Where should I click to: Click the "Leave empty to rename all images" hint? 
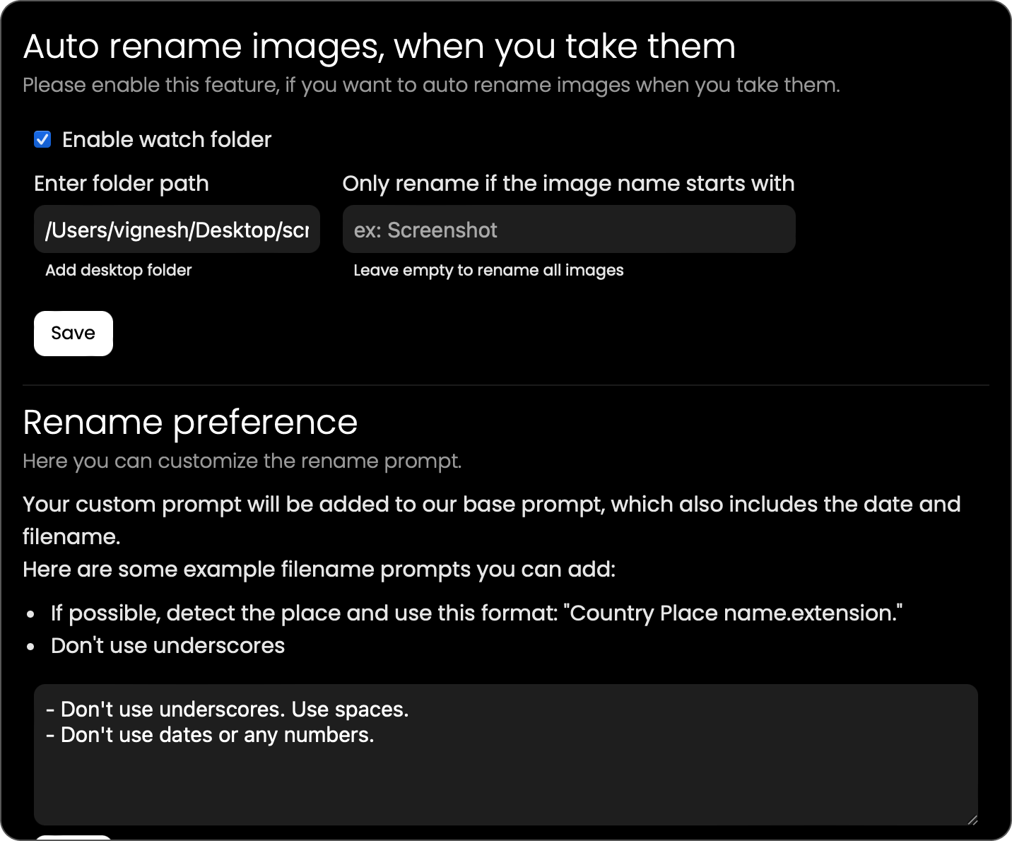point(488,270)
